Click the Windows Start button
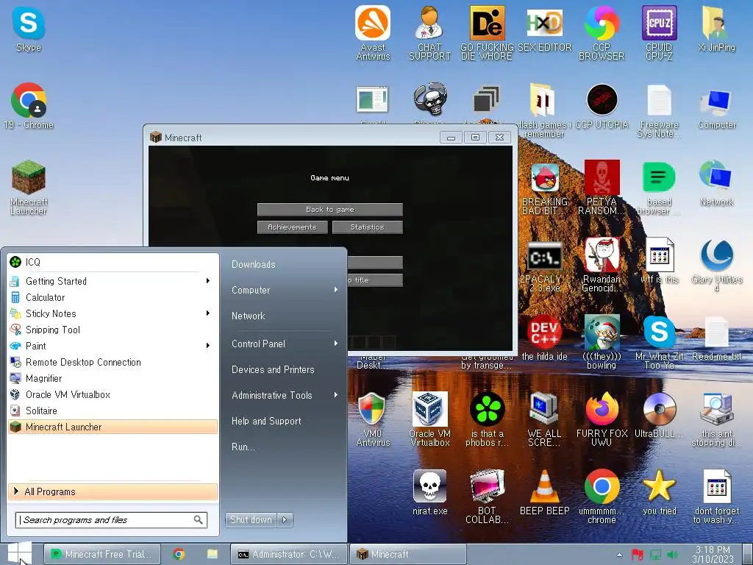 coord(20,553)
